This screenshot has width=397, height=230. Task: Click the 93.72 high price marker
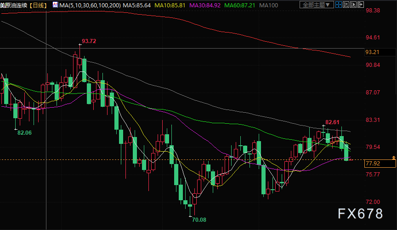click(89, 41)
